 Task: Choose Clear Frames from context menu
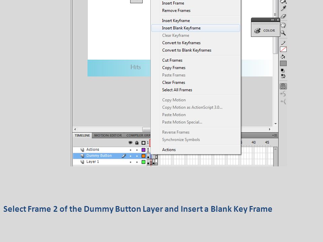point(196,83)
